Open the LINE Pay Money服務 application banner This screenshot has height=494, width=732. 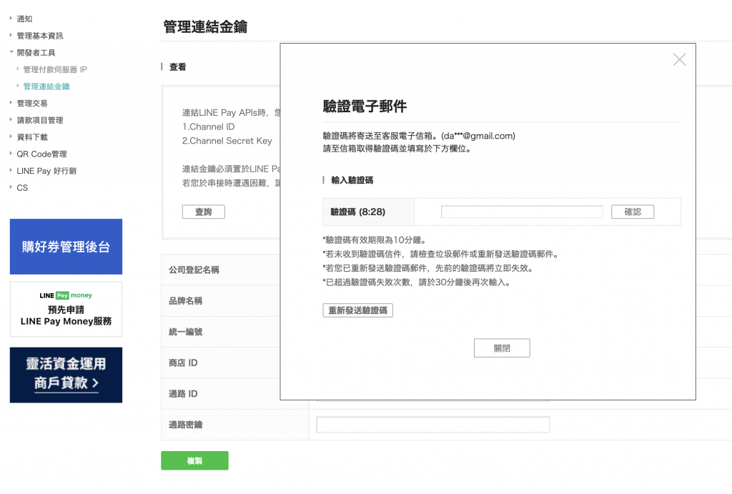click(66, 309)
